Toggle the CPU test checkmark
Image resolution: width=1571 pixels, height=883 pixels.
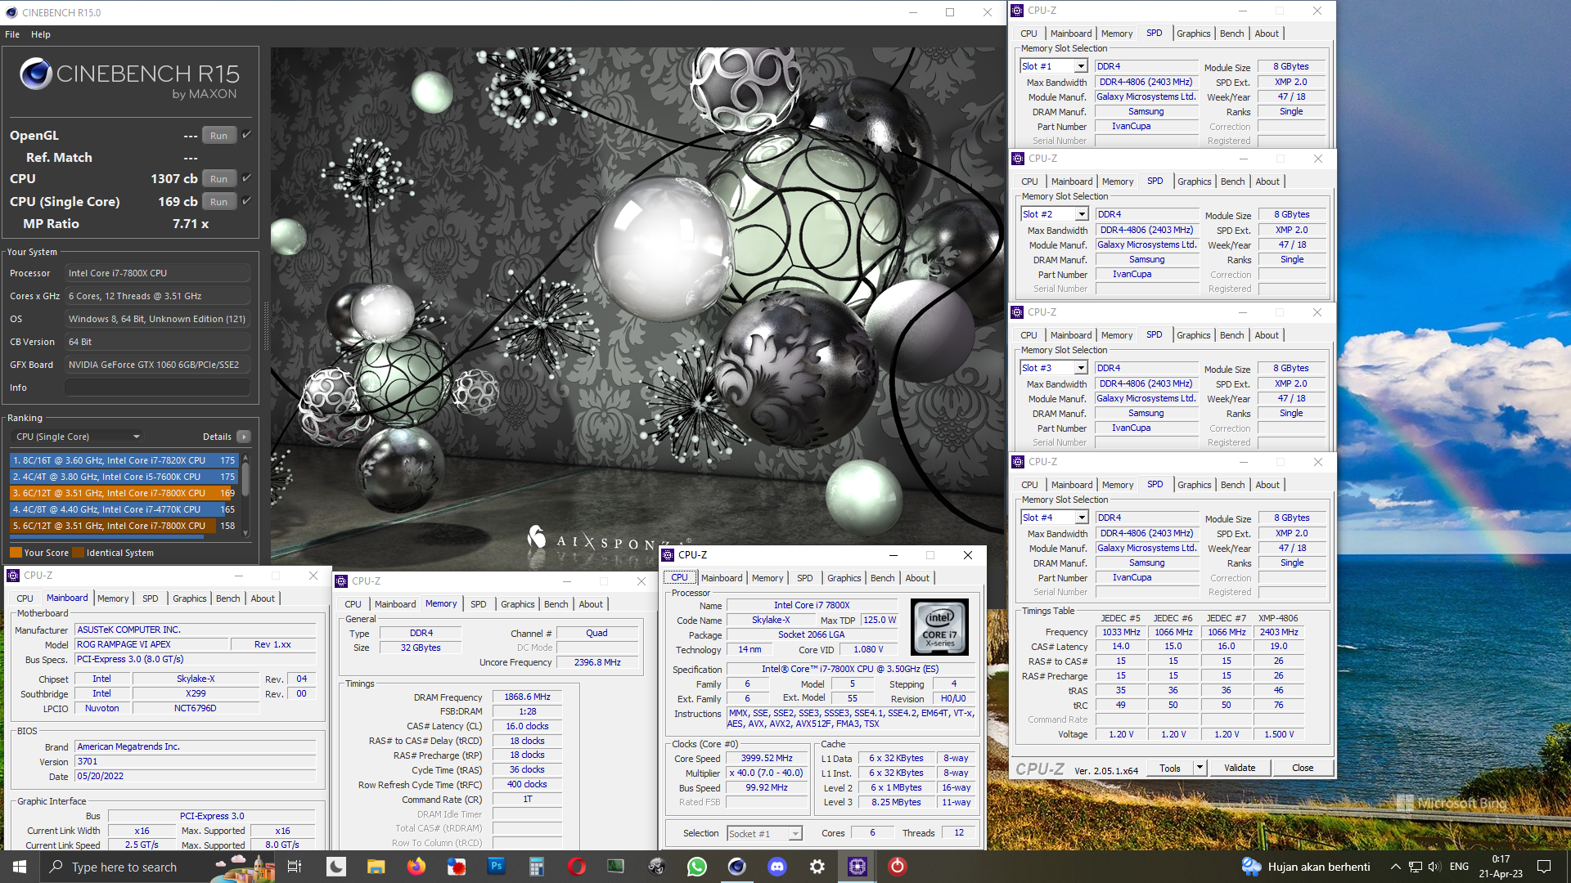point(247,177)
